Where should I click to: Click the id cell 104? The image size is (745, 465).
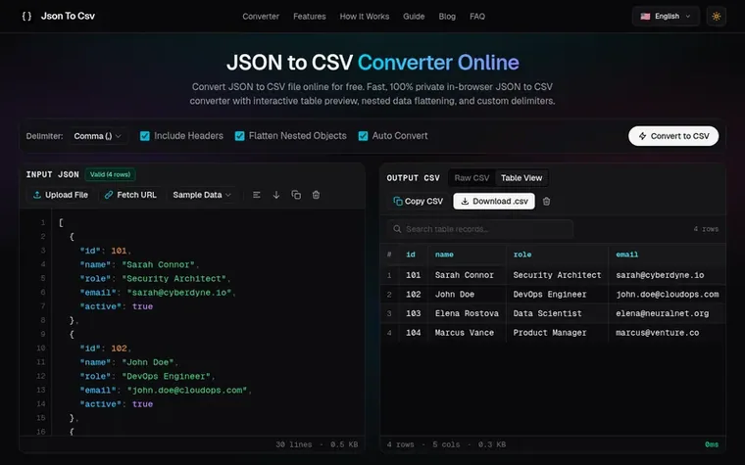pos(414,333)
